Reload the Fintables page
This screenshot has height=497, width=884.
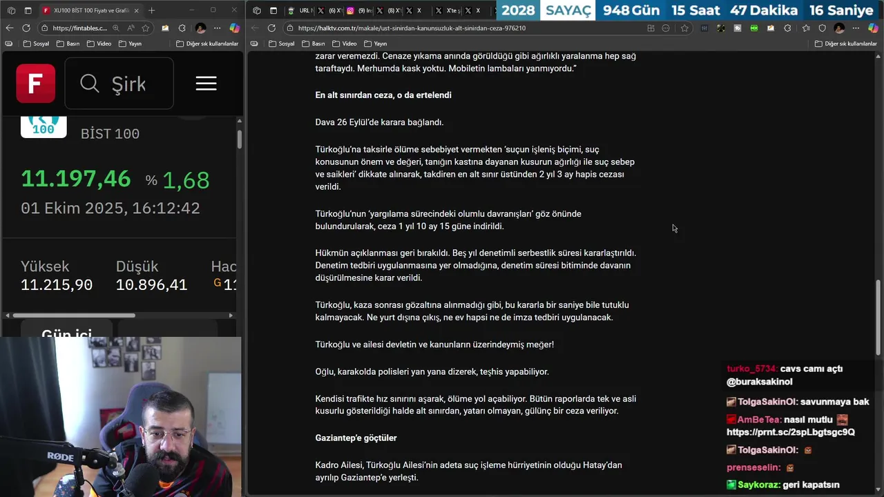(x=26, y=28)
